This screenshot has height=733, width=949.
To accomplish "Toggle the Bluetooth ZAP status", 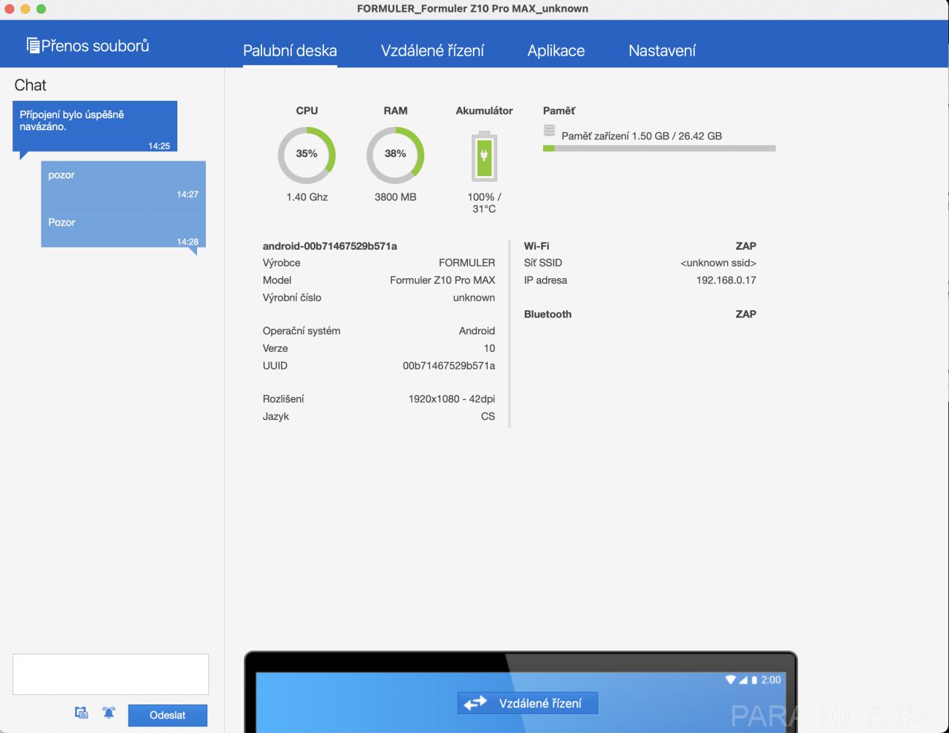I will 745,314.
